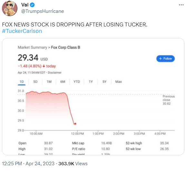The height and width of the screenshot is (172, 185).
Task: Select the YTD chart range
Action: click(x=77, y=82)
